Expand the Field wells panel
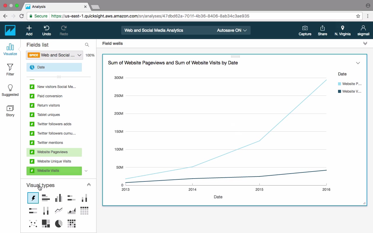 coord(365,43)
